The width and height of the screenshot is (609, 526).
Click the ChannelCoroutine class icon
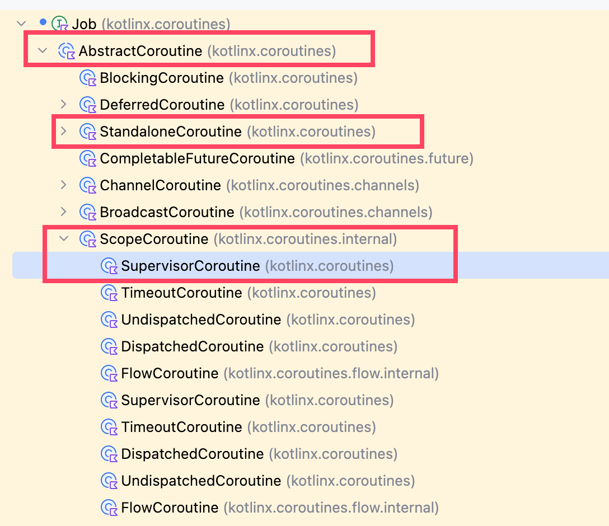point(88,186)
